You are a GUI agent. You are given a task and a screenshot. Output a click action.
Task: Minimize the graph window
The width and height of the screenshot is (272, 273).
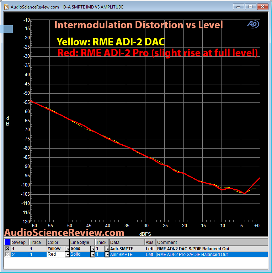point(238,7)
